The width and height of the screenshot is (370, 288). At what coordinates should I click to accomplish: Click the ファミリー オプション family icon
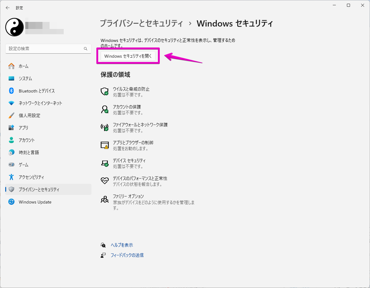click(x=105, y=199)
